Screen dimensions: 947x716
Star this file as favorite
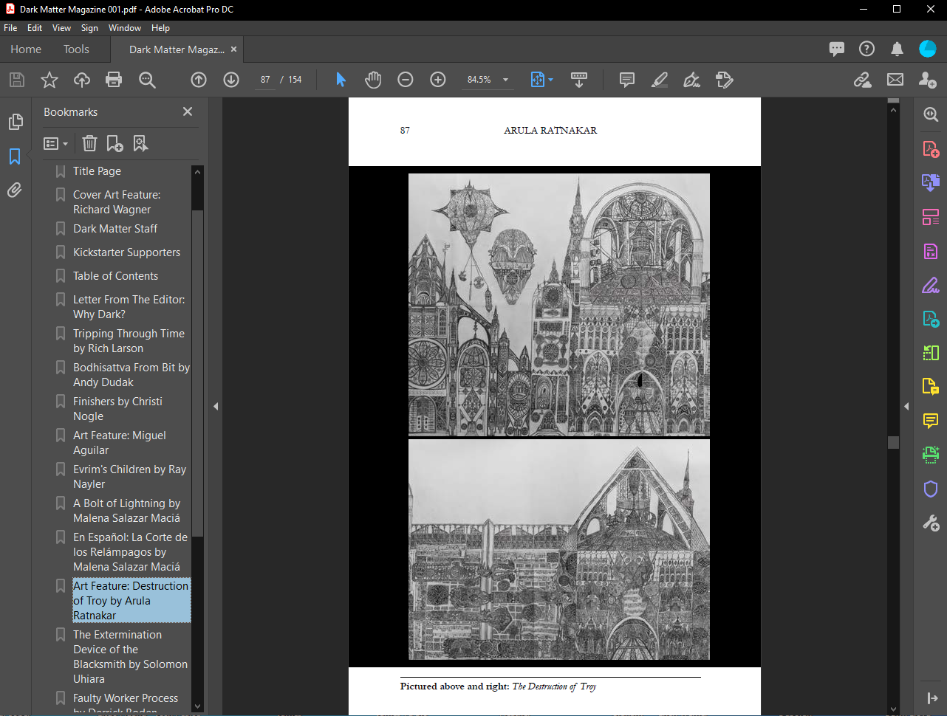49,80
